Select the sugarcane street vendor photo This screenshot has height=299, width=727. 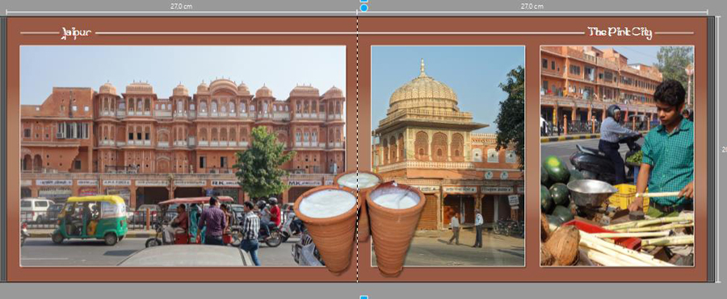coord(616,156)
